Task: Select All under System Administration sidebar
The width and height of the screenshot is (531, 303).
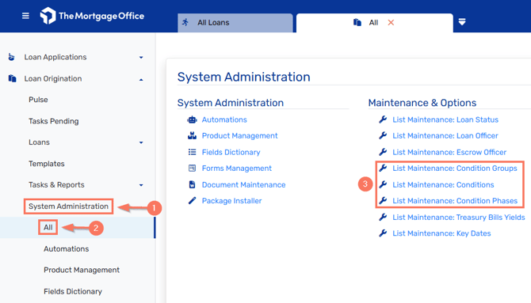Action: 48,227
